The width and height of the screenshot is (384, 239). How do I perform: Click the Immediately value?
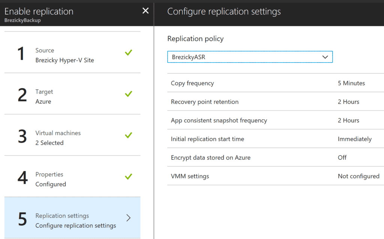click(355, 139)
